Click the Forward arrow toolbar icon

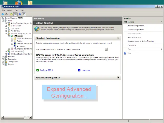click(6, 14)
